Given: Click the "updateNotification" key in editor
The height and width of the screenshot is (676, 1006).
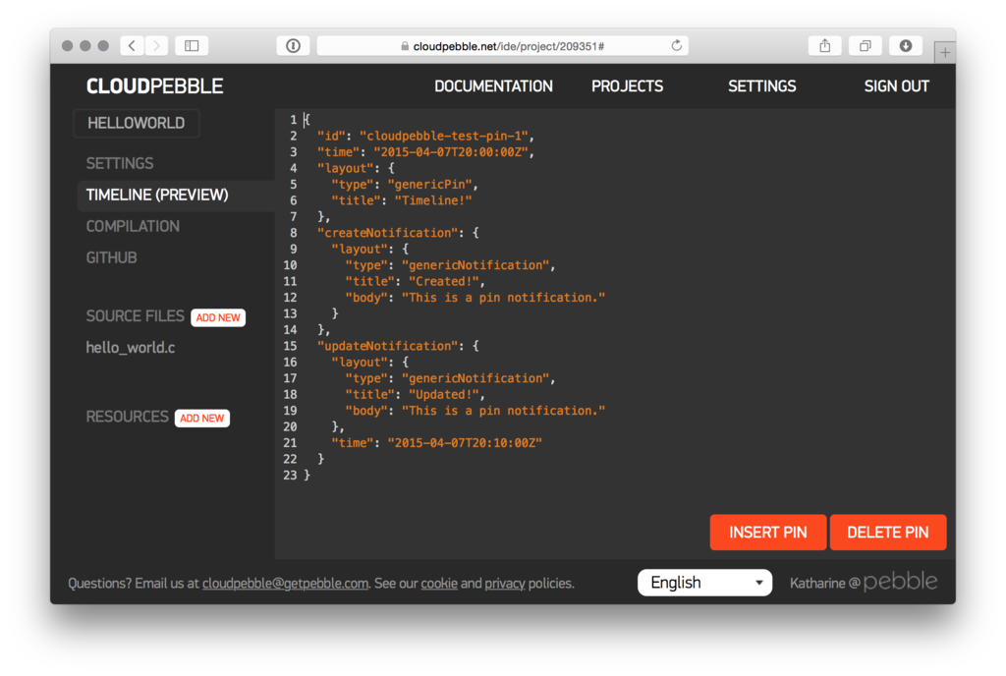Looking at the screenshot, I should pyautogui.click(x=388, y=346).
